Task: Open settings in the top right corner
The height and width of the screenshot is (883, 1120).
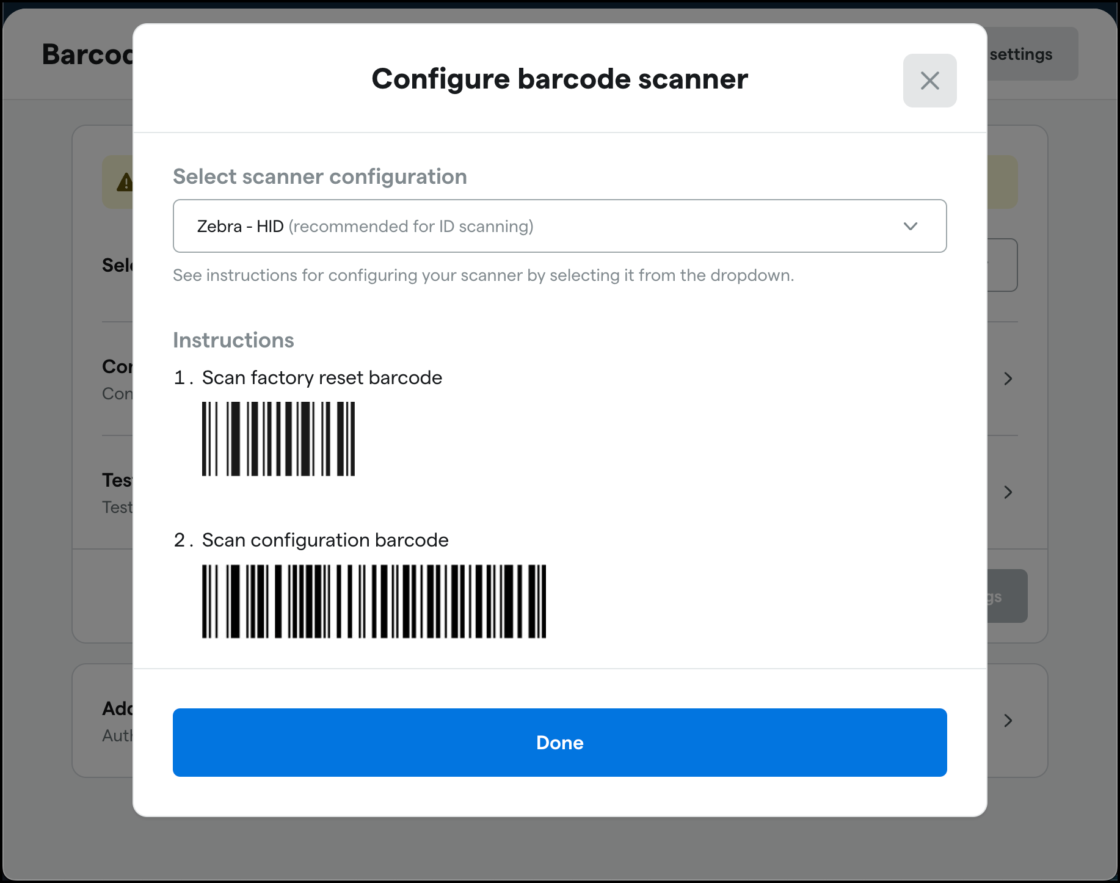Action: click(x=1019, y=54)
